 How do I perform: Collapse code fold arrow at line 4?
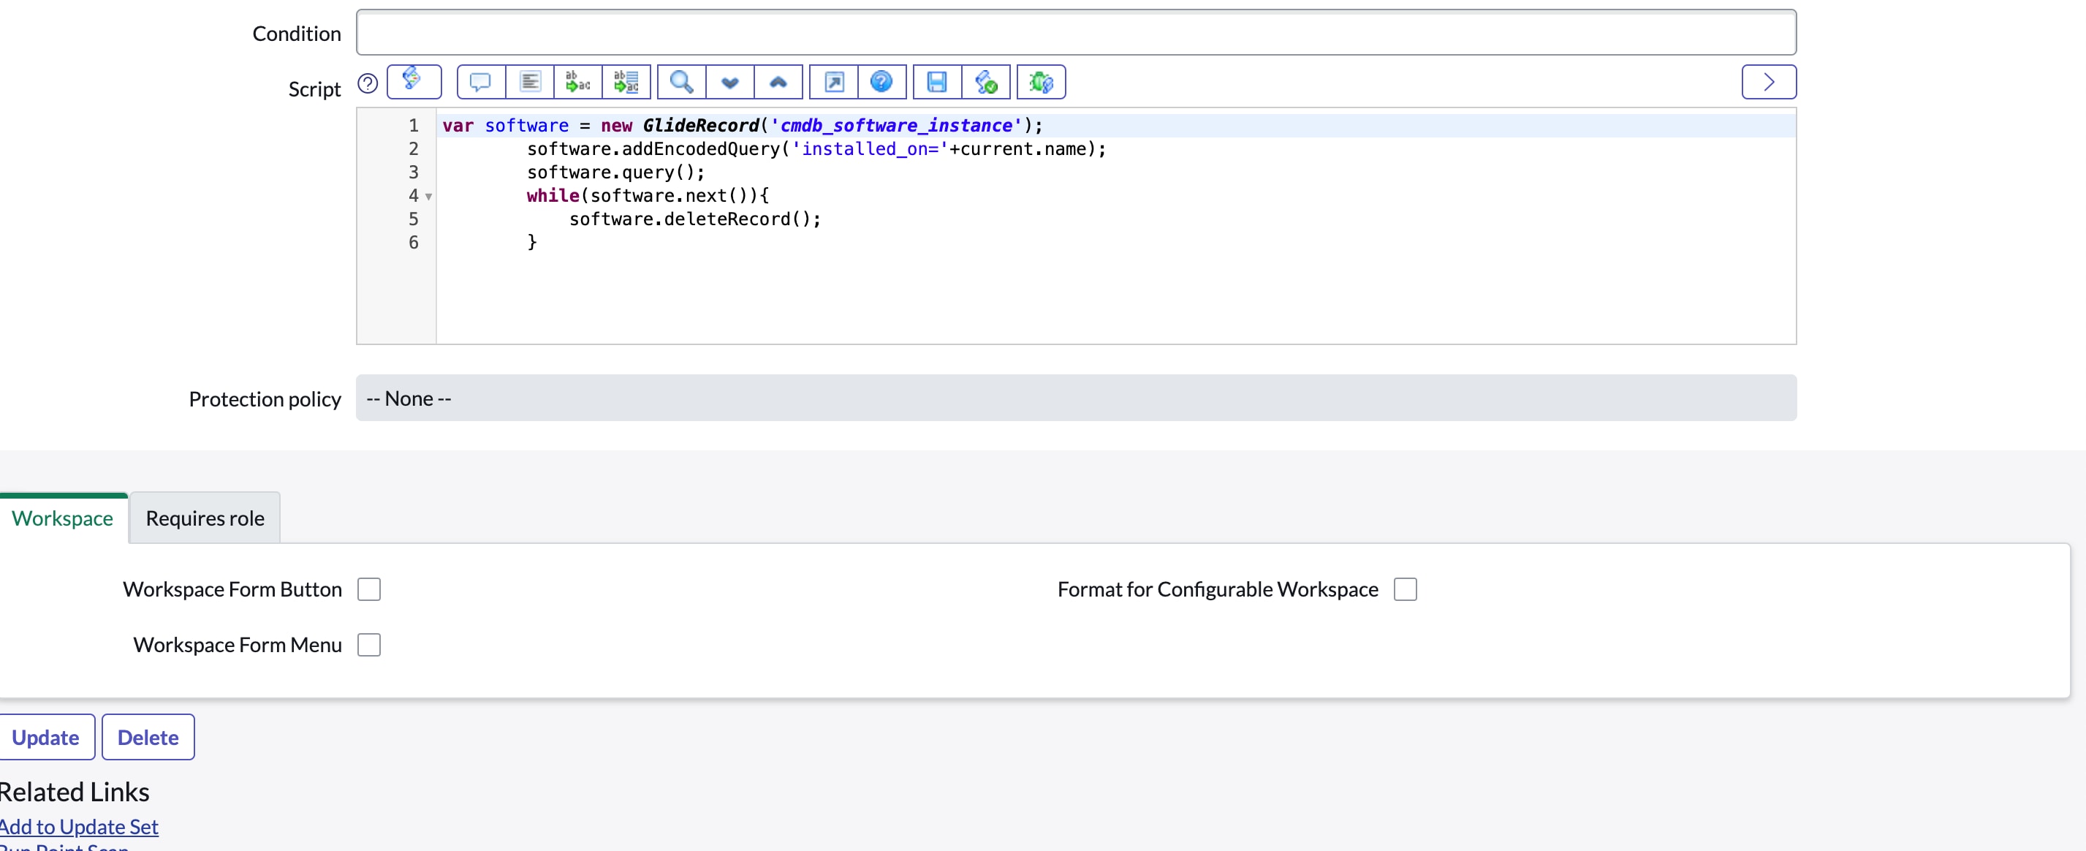coord(428,196)
